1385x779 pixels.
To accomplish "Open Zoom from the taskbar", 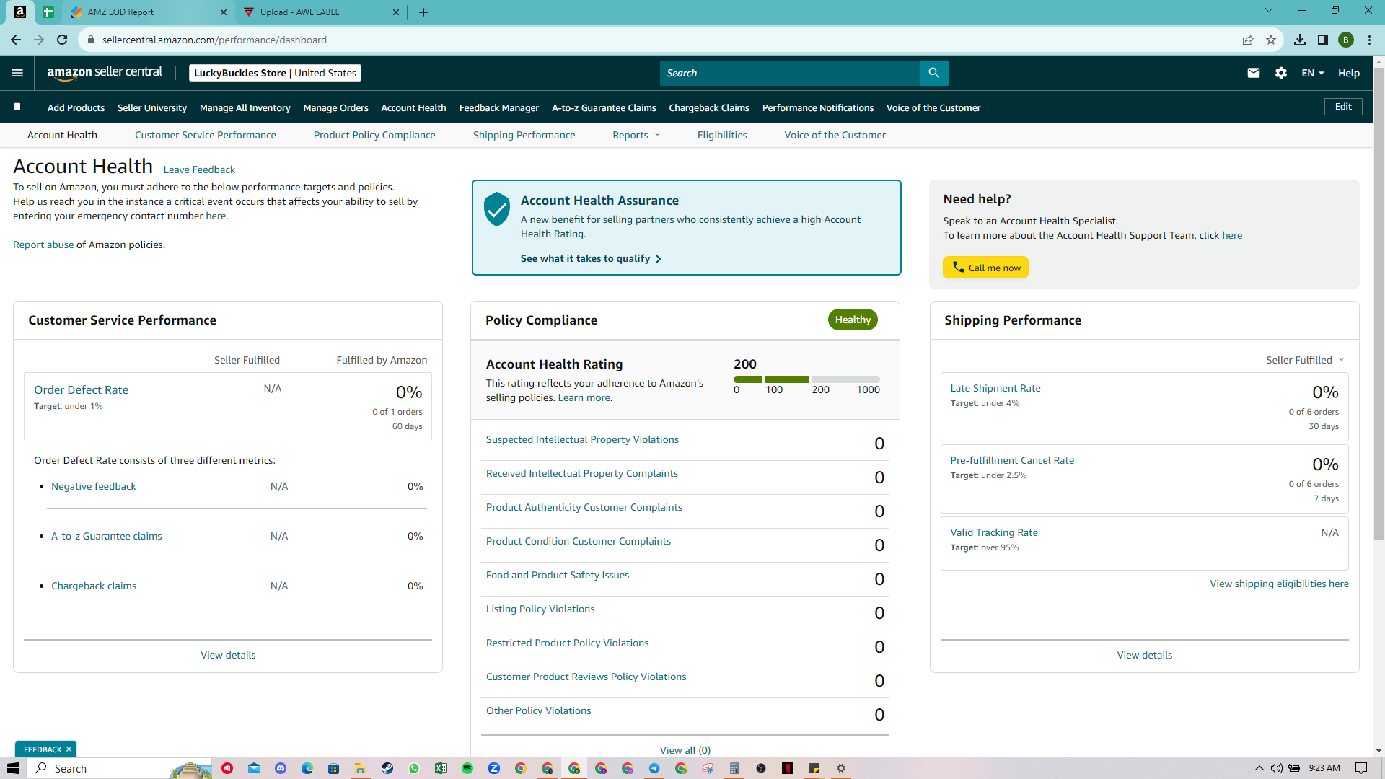I will [x=494, y=768].
